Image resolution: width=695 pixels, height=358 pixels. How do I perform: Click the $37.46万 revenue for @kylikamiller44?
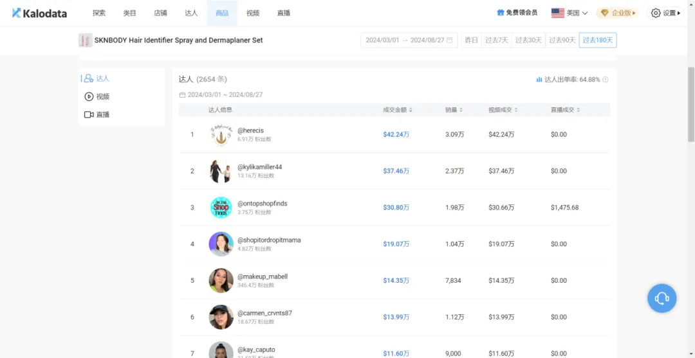(396, 171)
